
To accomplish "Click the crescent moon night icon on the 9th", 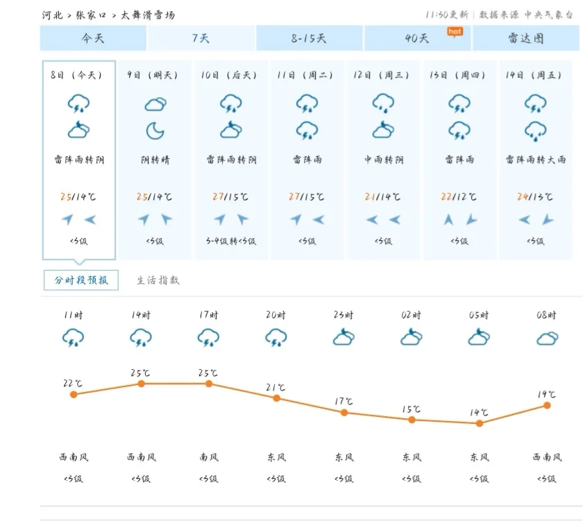I will click(155, 131).
